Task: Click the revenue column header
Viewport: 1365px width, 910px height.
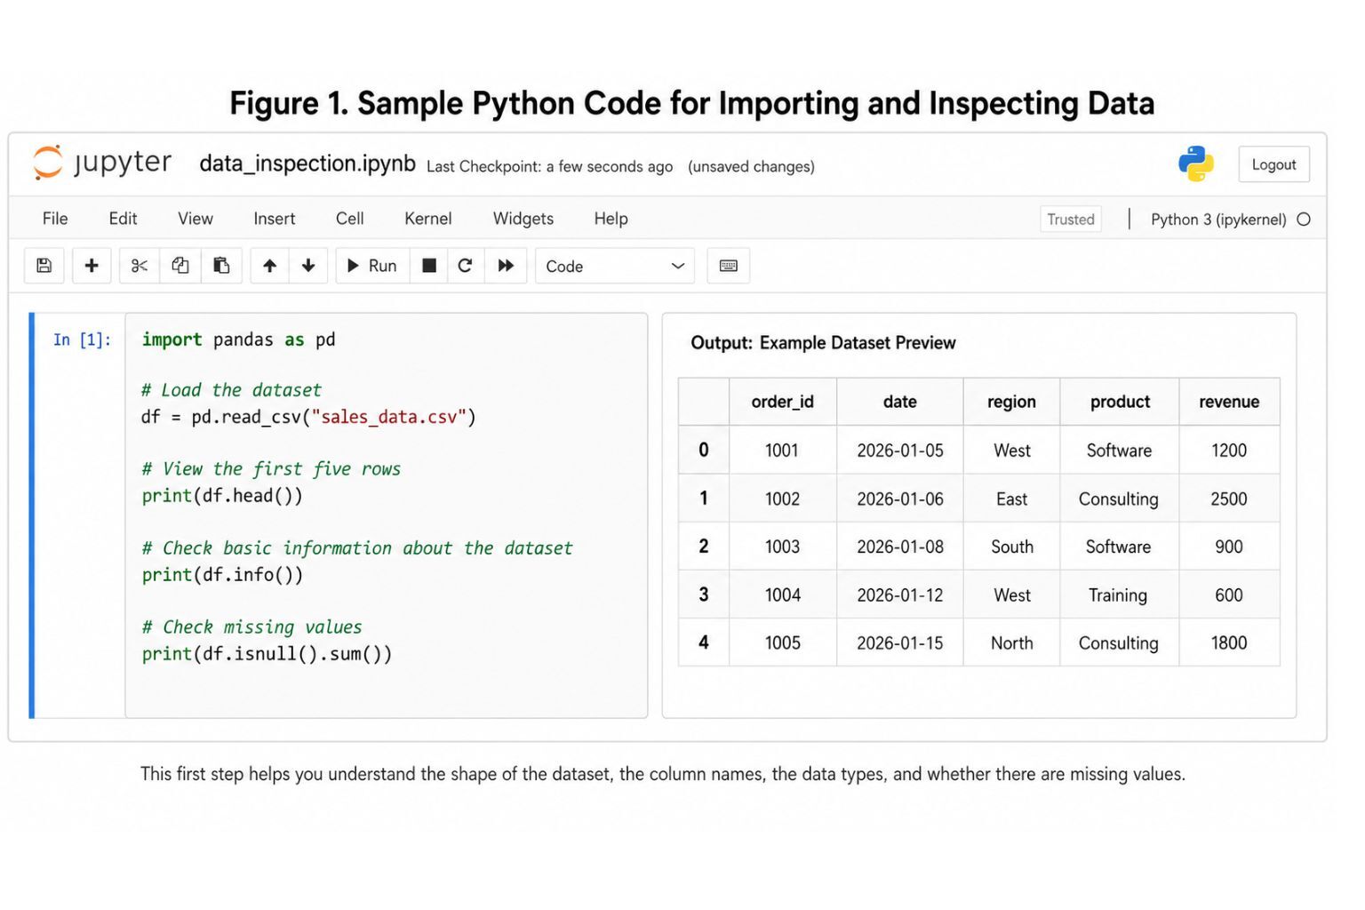Action: tap(1229, 402)
